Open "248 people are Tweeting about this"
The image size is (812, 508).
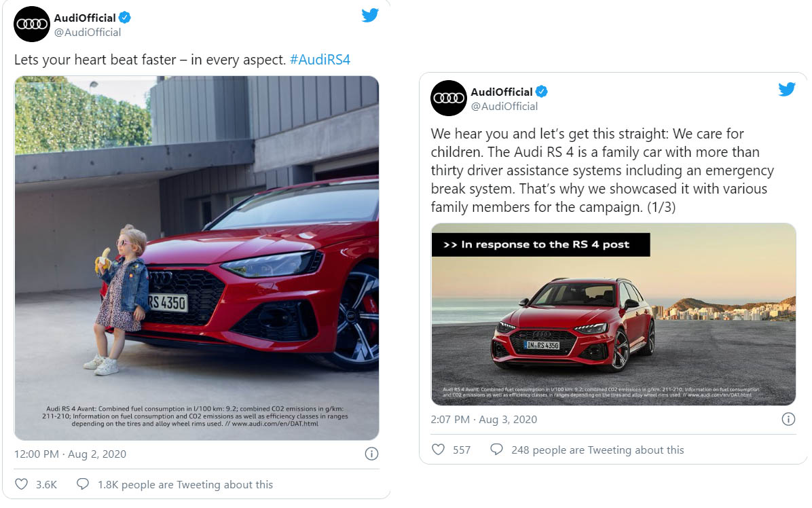tap(597, 450)
